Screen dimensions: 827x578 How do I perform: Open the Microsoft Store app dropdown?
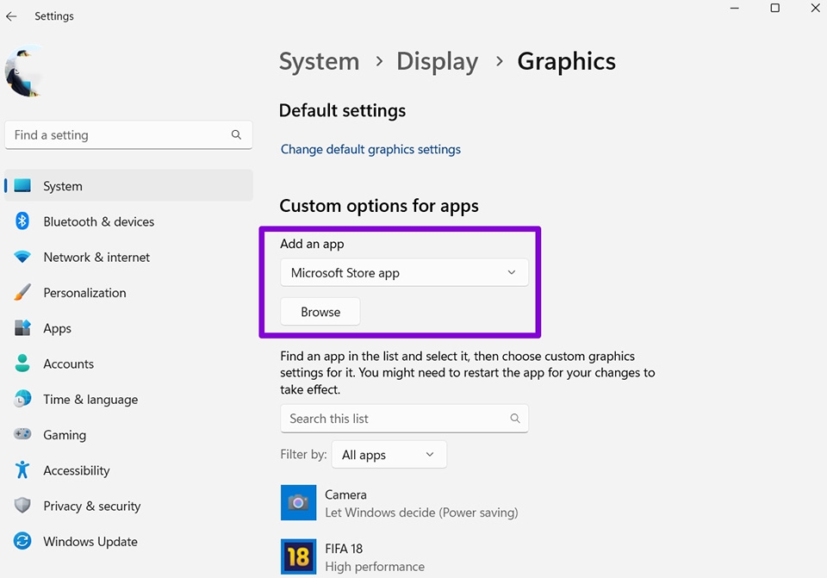tap(404, 272)
